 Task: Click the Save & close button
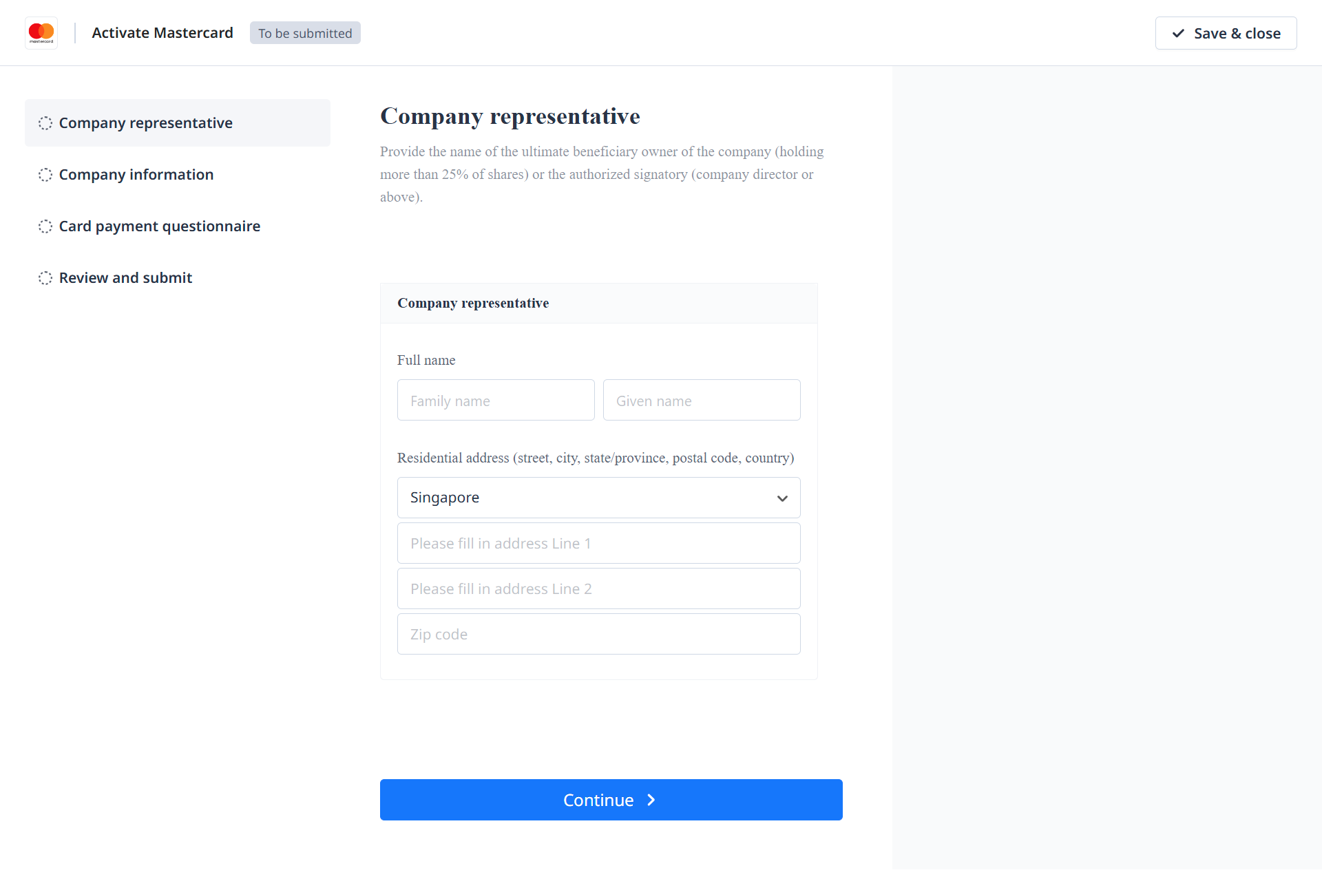(1226, 33)
